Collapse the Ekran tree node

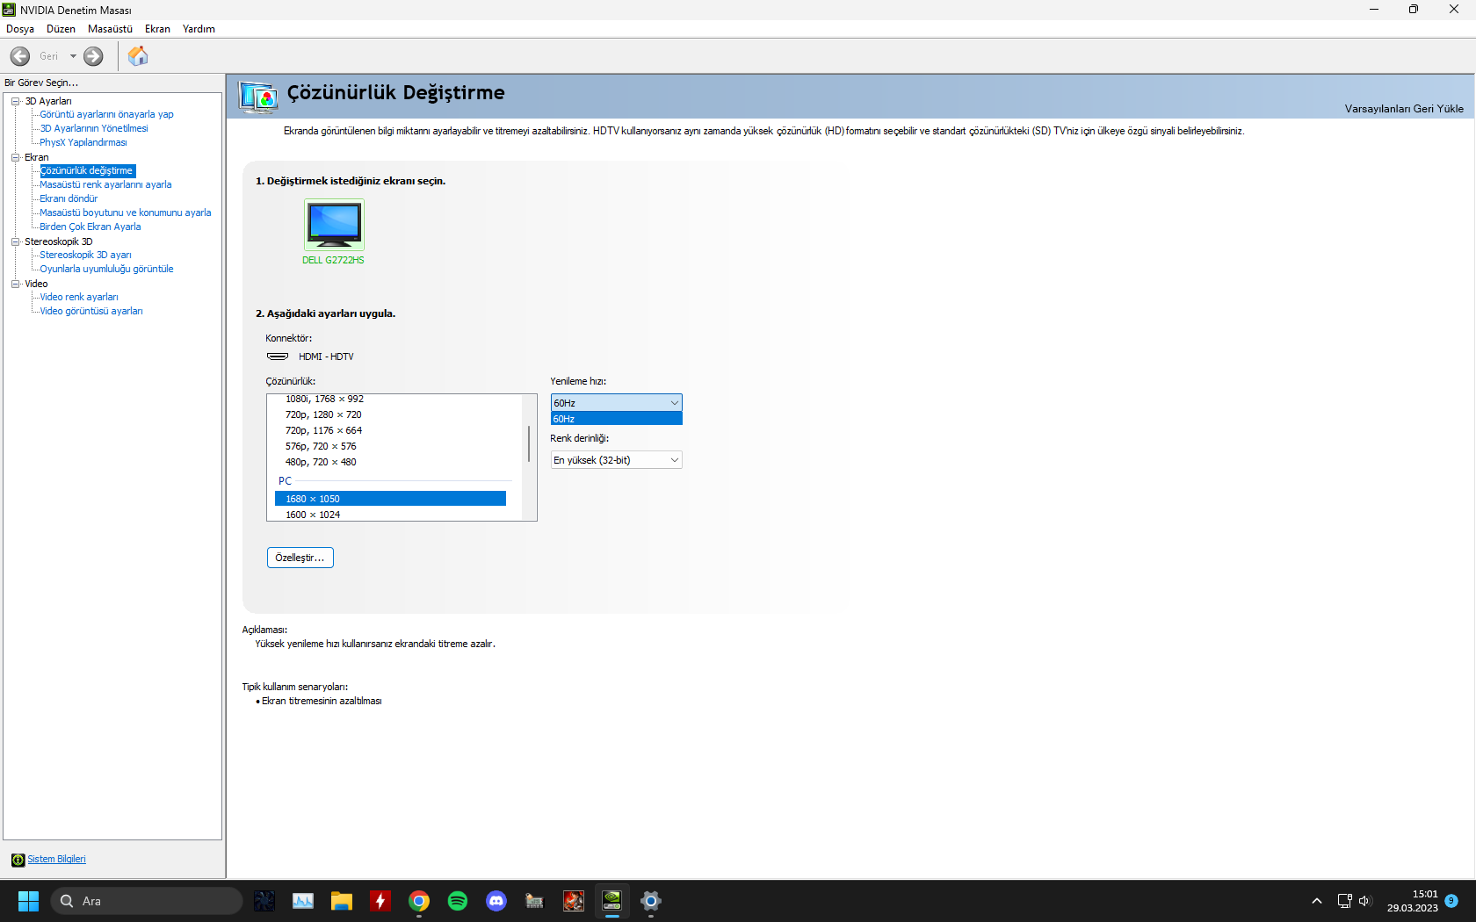click(x=16, y=157)
